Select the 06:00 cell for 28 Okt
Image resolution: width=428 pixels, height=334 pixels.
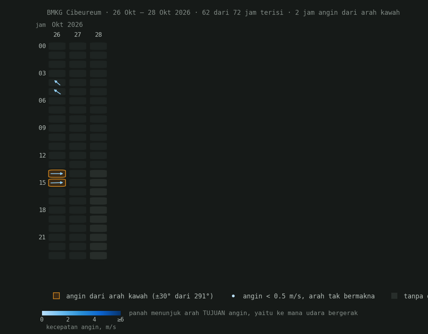98,101
